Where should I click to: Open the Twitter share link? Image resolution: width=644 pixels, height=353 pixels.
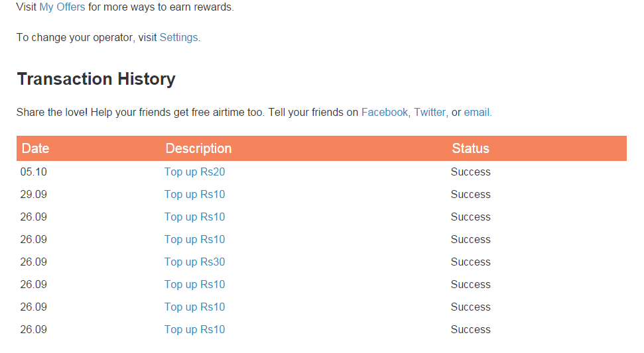click(x=429, y=112)
